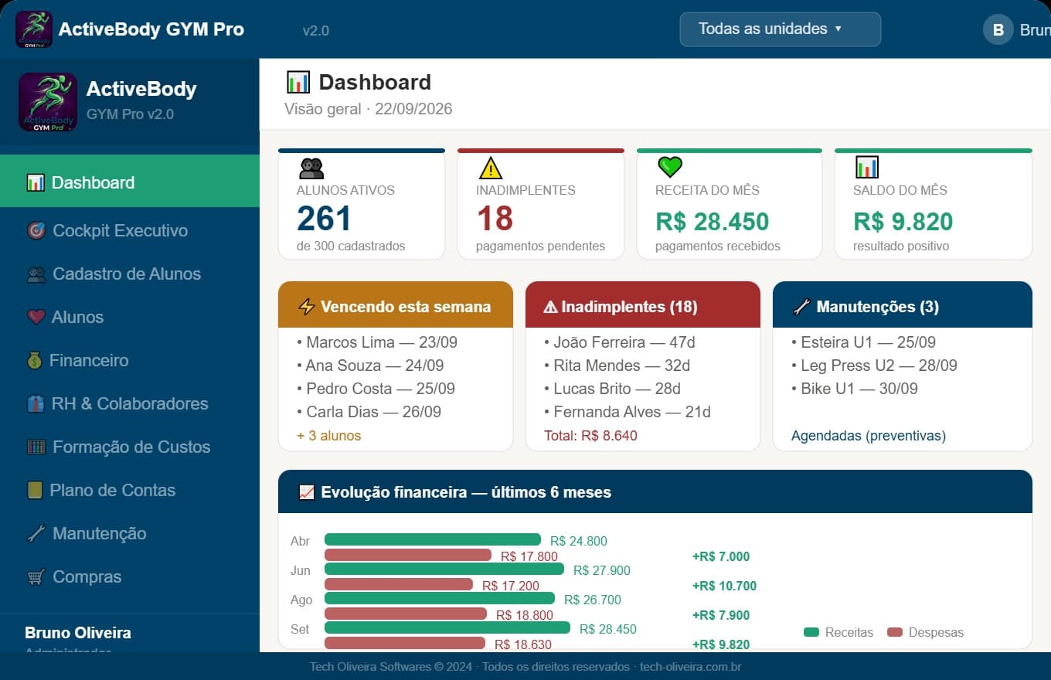Image resolution: width=1051 pixels, height=680 pixels.
Task: Click the warning triangle in the Inadimplentes (18) header
Action: click(550, 307)
